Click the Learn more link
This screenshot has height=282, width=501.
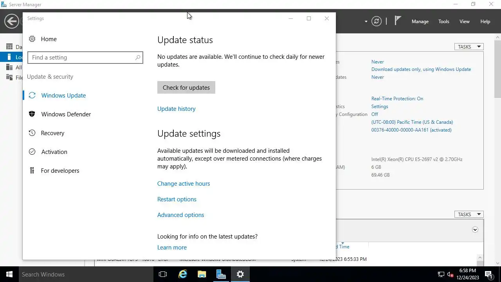(x=172, y=248)
